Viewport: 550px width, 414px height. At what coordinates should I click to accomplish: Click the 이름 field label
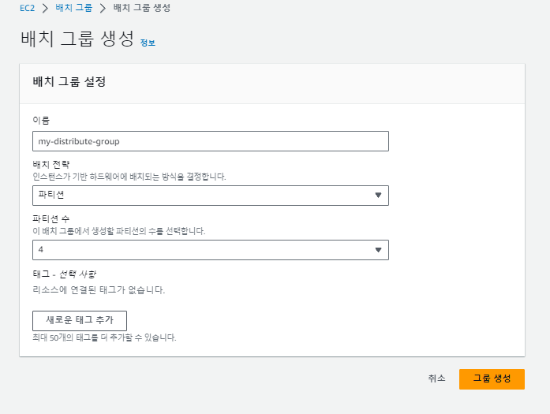coord(41,120)
